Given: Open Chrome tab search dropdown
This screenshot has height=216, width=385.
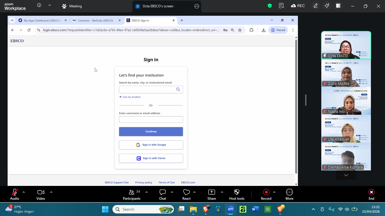Looking at the screenshot, I should (x=12, y=20).
